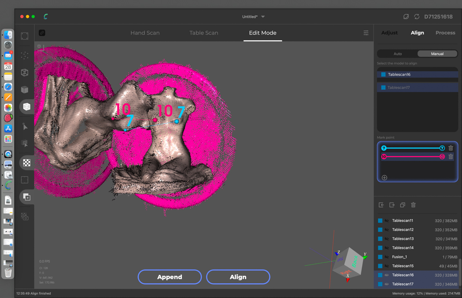462x298 pixels.
Task: Hide the Tablescan16 model
Action: (x=387, y=275)
